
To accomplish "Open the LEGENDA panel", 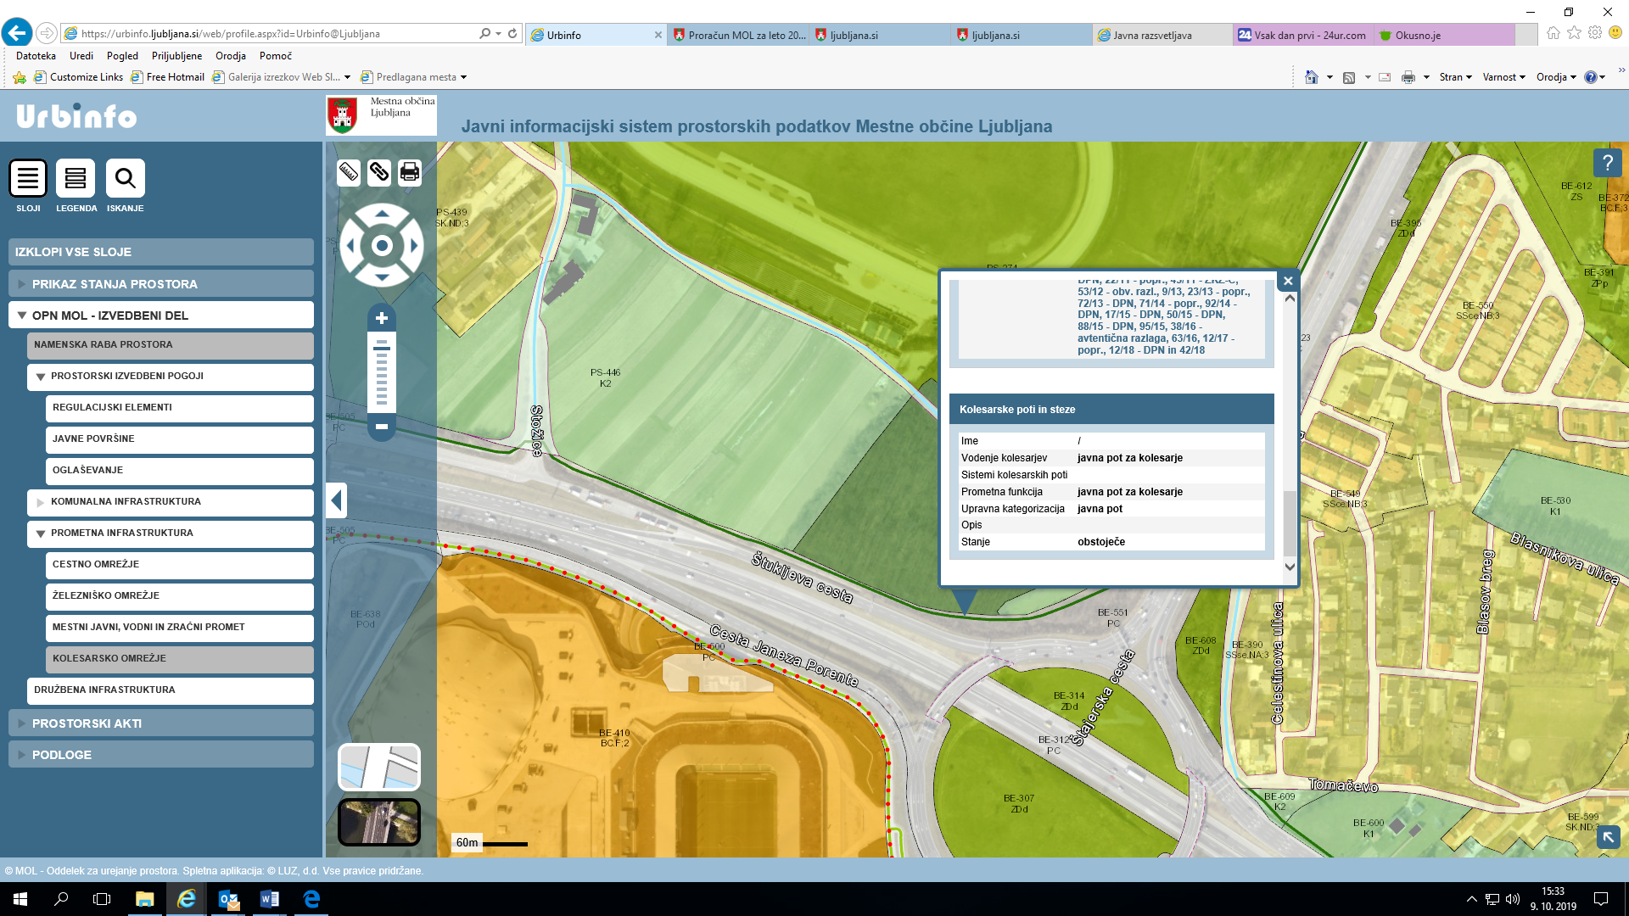I will coord(76,179).
